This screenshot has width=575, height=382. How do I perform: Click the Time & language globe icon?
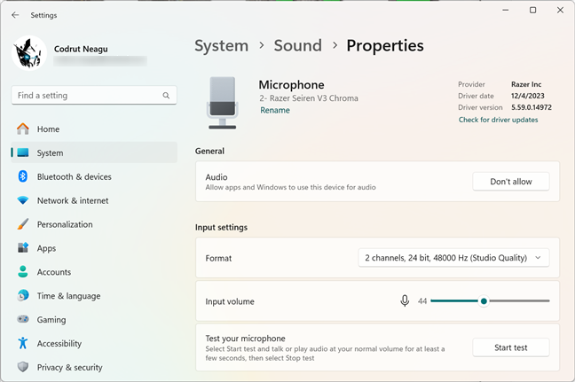(23, 295)
